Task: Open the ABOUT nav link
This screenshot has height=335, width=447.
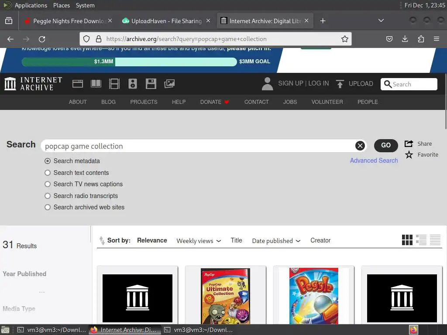Action: [78, 102]
